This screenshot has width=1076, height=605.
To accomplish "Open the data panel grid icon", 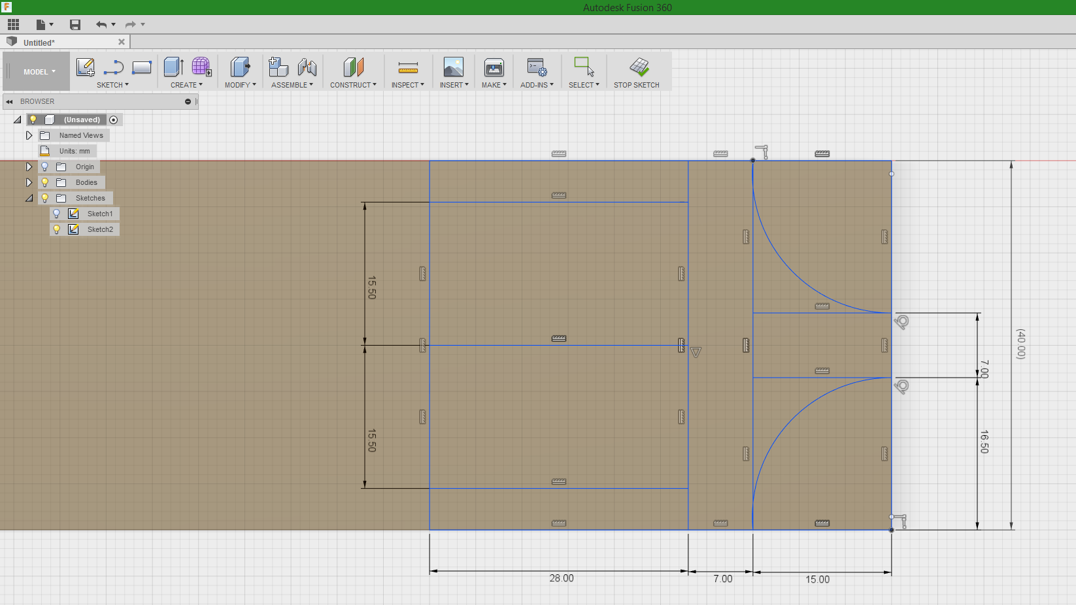I will (14, 25).
